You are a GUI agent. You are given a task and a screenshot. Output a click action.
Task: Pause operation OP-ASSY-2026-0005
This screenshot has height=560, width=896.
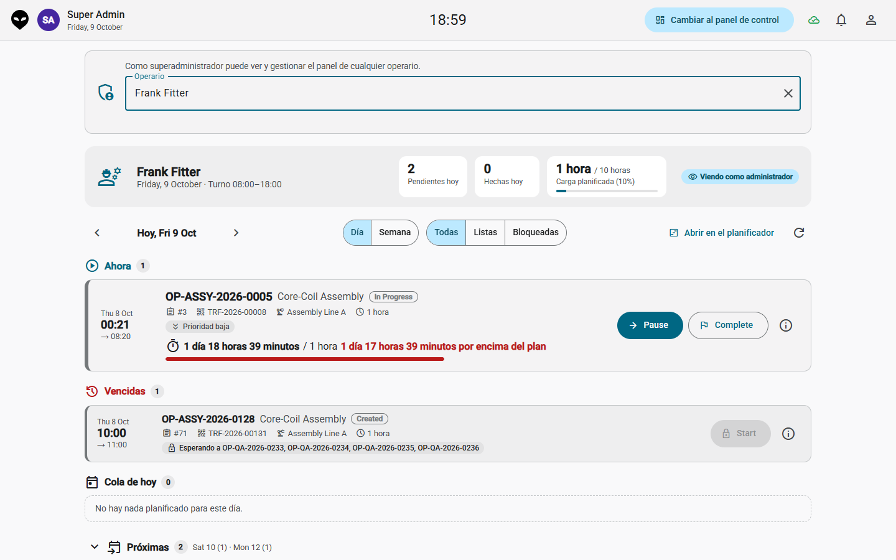(x=650, y=325)
